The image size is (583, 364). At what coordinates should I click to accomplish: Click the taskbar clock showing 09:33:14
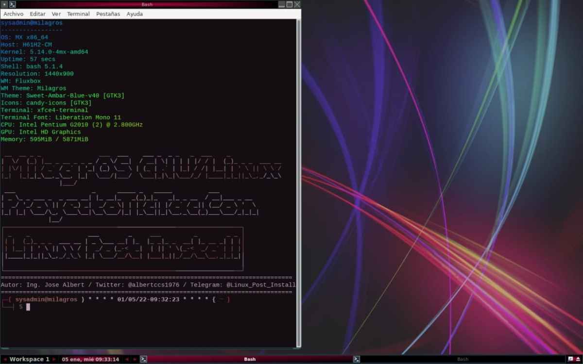[91, 359]
